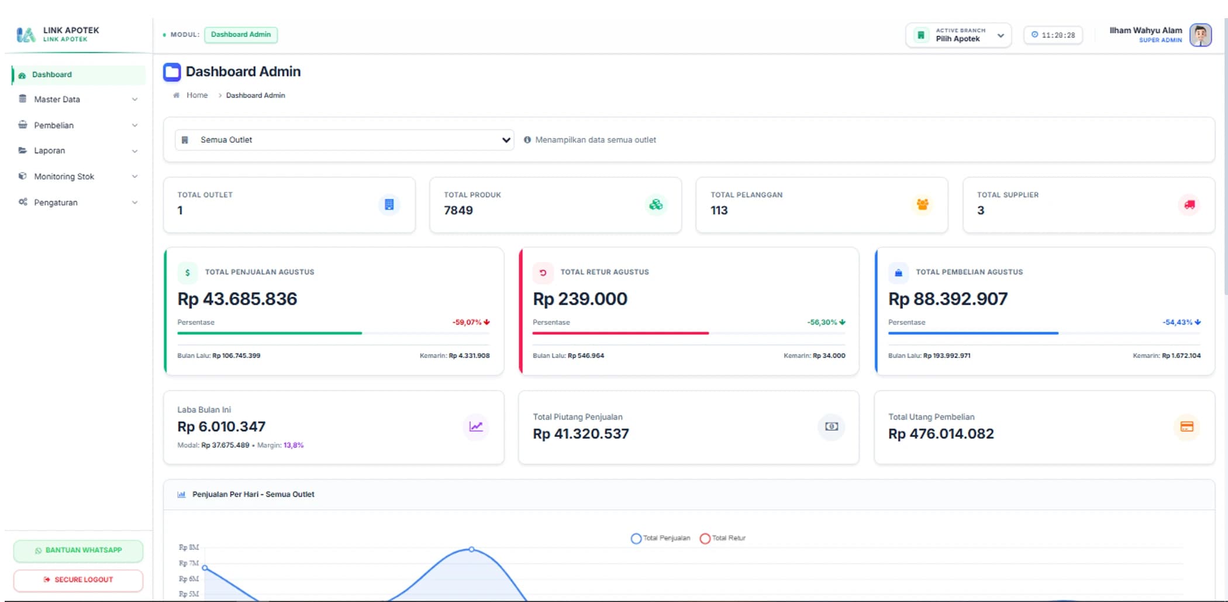
Task: Open the Dashboard sidebar item
Action: [78, 74]
